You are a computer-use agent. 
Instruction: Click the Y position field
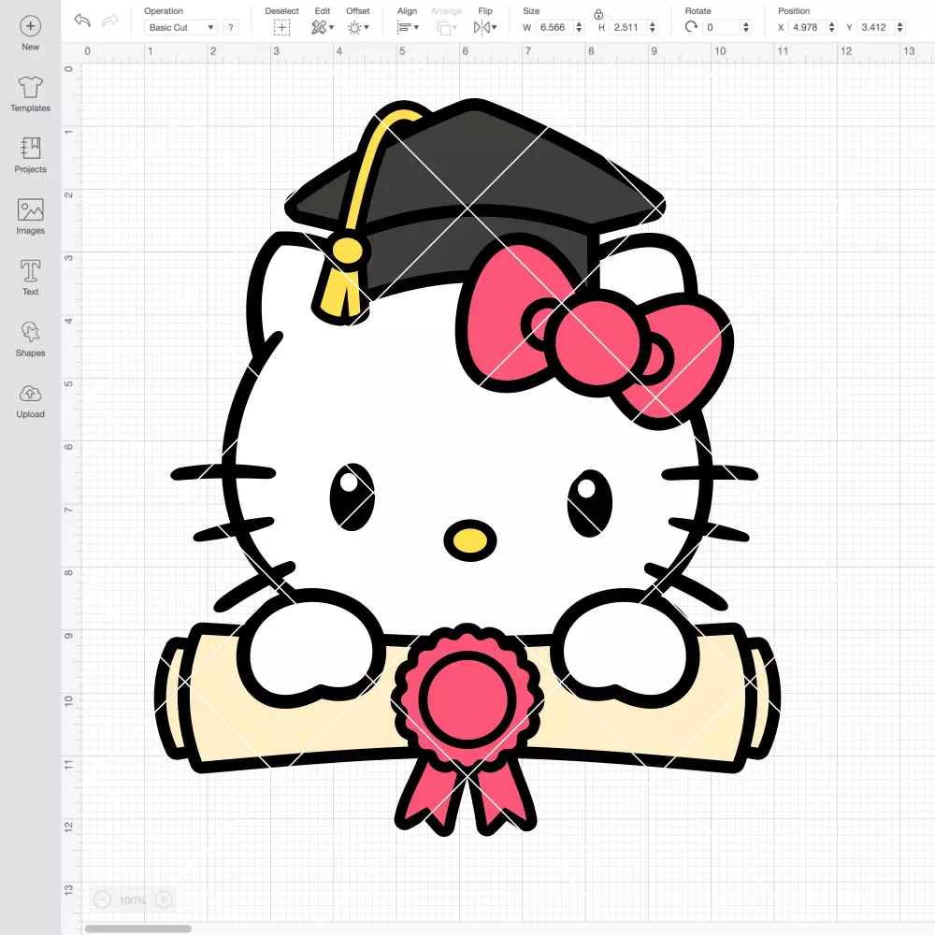tap(876, 27)
